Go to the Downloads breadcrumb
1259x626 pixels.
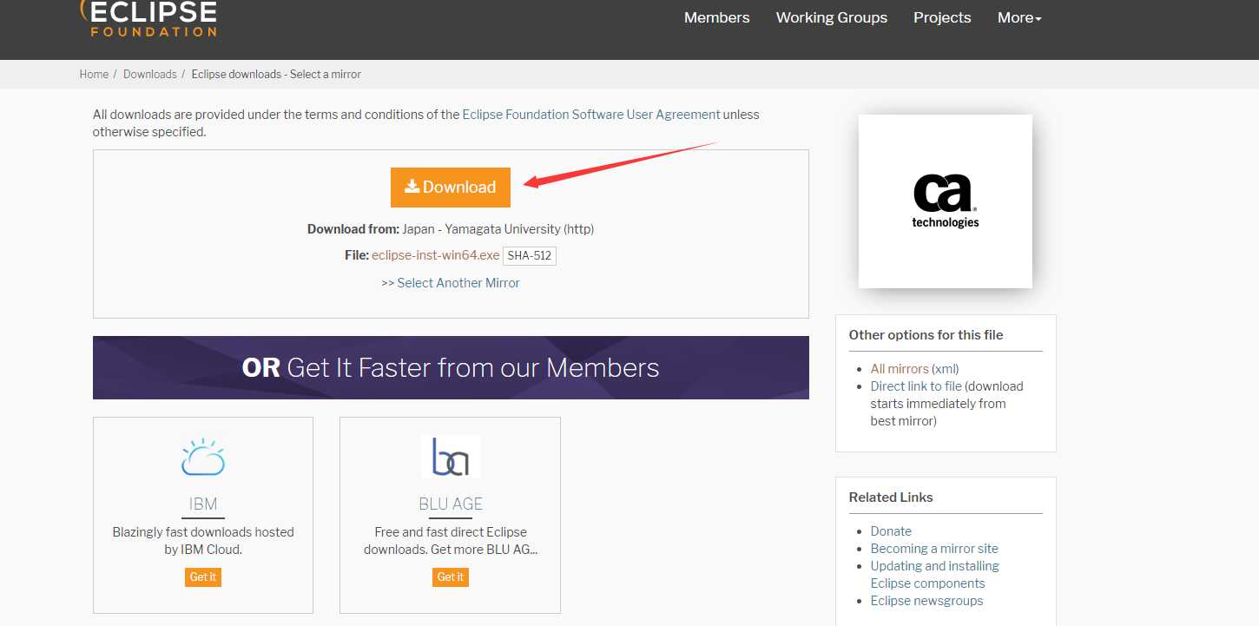coord(149,75)
